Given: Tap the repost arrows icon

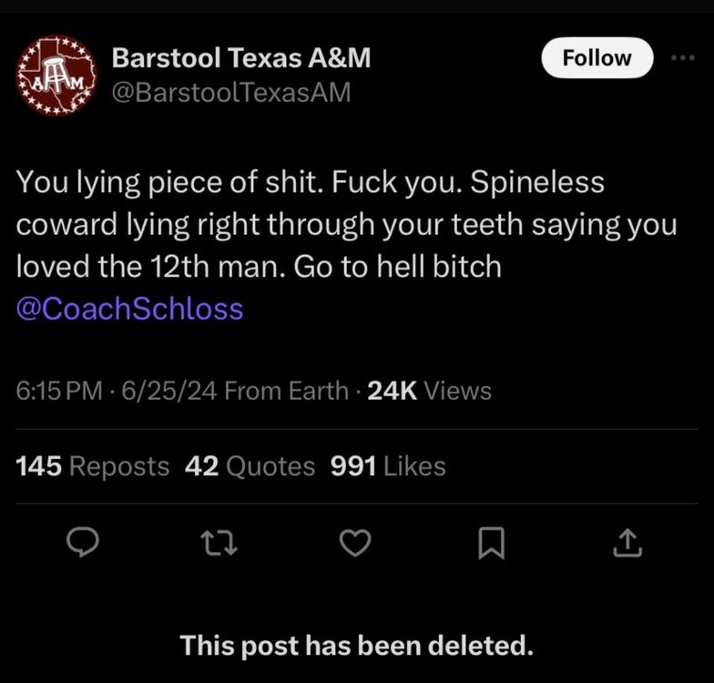Looking at the screenshot, I should [x=219, y=543].
